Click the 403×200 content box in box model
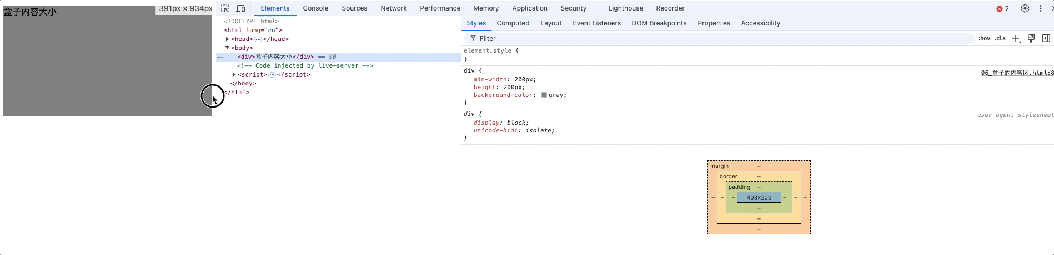 coord(759,197)
